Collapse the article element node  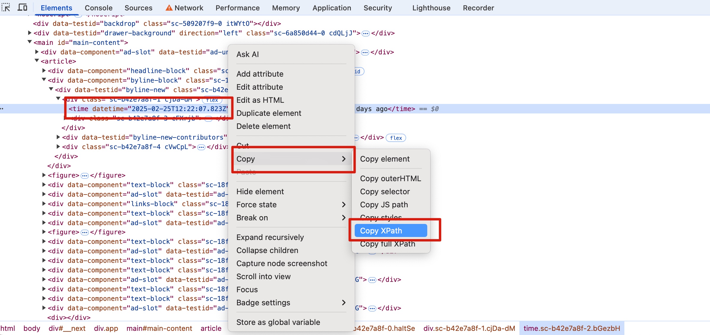[x=37, y=61]
